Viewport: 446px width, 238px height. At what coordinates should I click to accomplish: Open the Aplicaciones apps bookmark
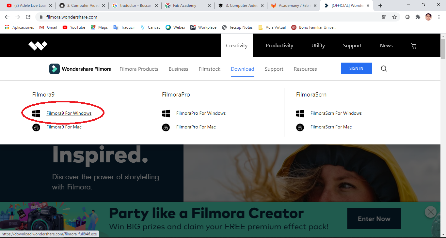19,27
